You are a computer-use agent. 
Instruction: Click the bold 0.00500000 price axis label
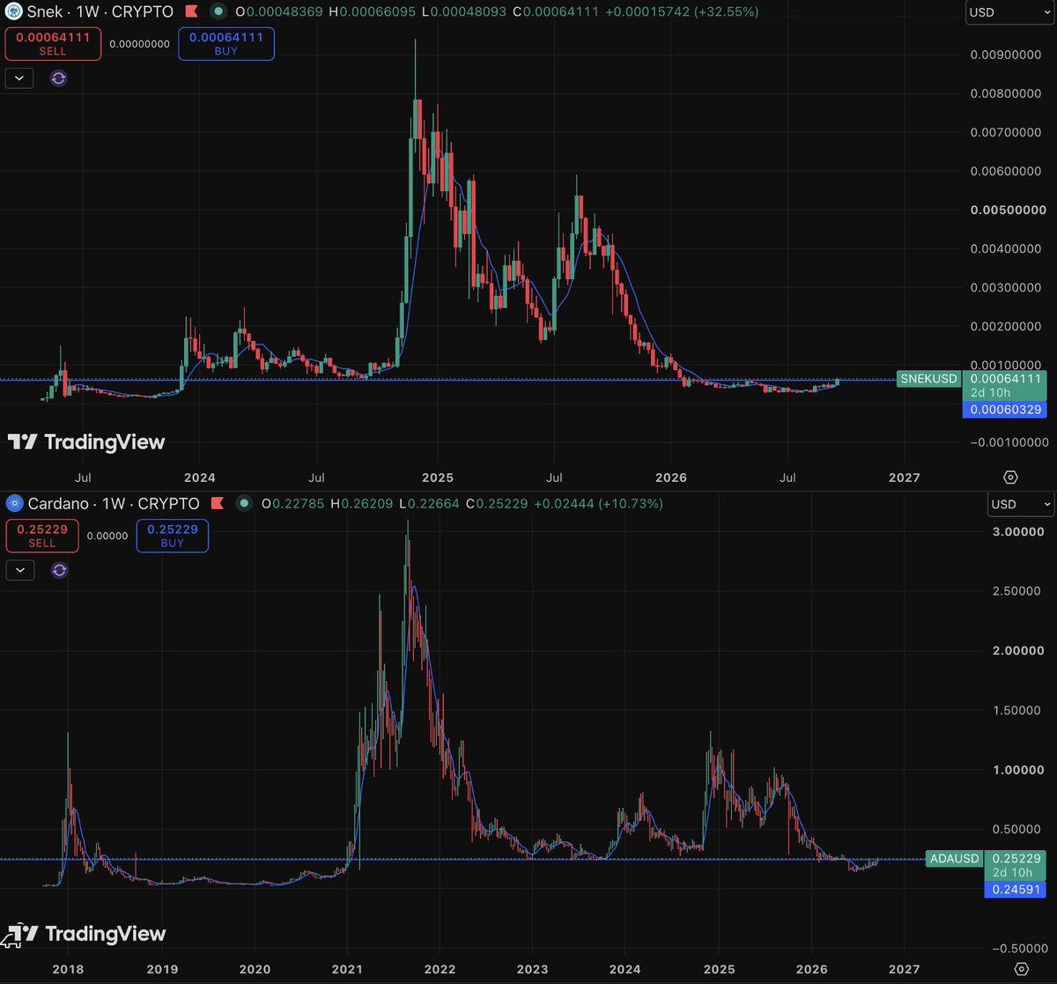click(x=1007, y=210)
